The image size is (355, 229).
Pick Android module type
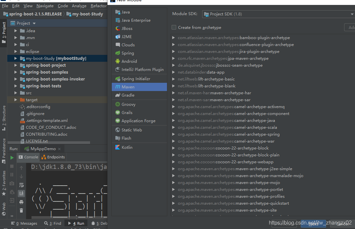coord(139,61)
